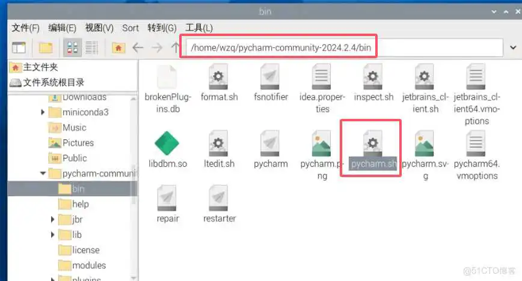Open the 文件(F) menu

coord(26,28)
